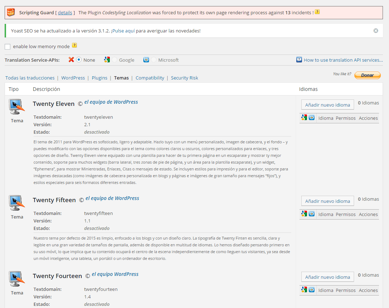Click Google icon in Twenty Eleven languages
The height and width of the screenshot is (308, 389).
click(x=304, y=117)
